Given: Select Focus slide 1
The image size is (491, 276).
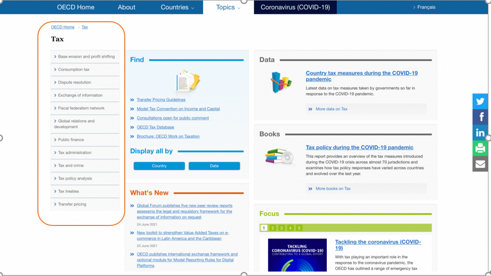Looking at the screenshot, I should click(264, 228).
